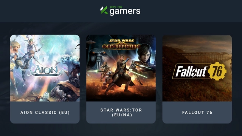Click the white Fallout wordmark logo
Viewport: 242px width, 136px height.
(191, 71)
